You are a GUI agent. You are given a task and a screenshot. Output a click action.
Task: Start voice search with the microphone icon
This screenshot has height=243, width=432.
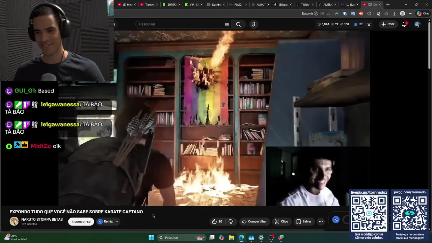coord(254,24)
